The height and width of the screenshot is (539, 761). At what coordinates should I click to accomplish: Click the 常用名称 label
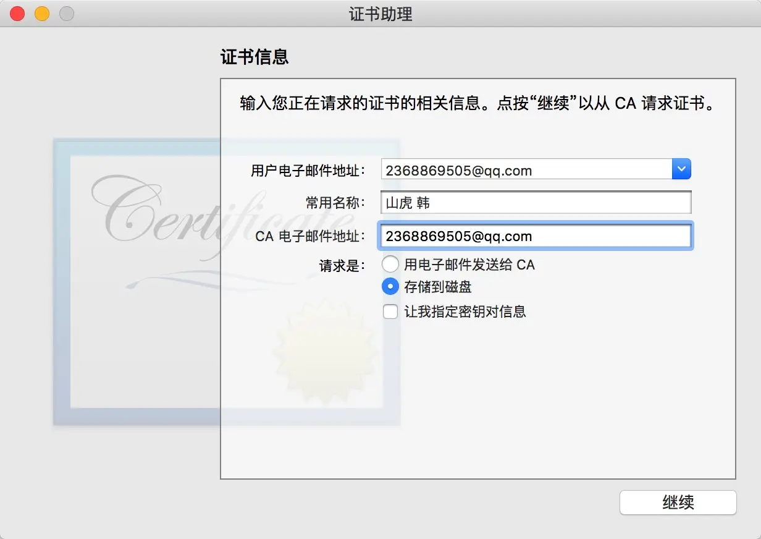tap(335, 203)
